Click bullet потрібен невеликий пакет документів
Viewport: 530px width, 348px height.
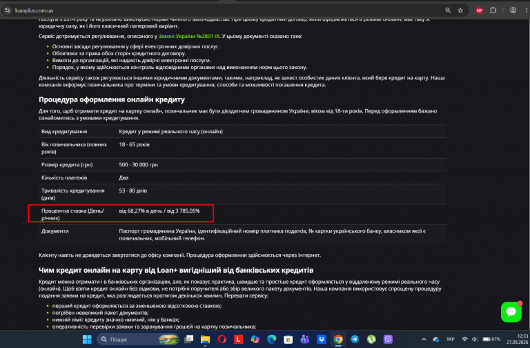(100, 313)
